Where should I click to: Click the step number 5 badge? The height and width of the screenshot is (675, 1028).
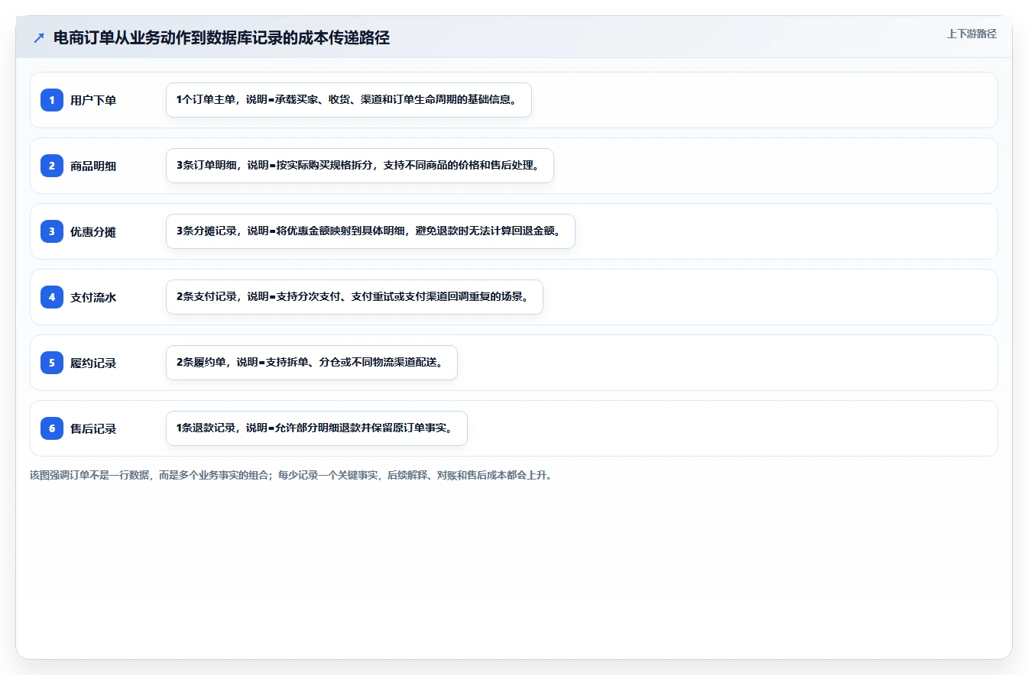pyautogui.click(x=52, y=363)
